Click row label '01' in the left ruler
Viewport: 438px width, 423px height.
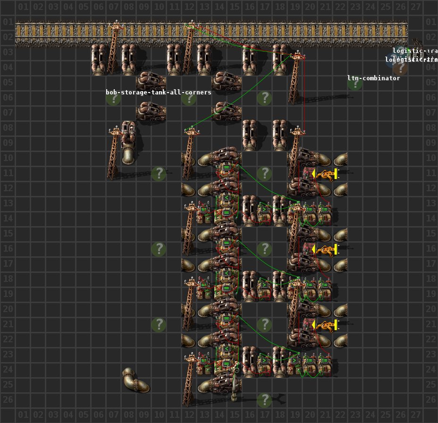pyautogui.click(x=8, y=22)
